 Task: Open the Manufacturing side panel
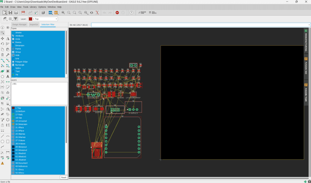pos(306,41)
